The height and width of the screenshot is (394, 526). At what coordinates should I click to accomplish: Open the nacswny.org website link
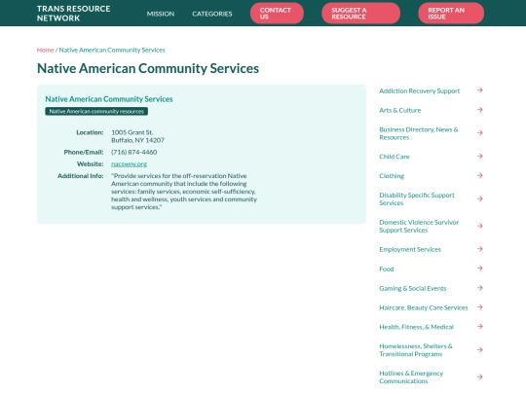[x=129, y=163]
